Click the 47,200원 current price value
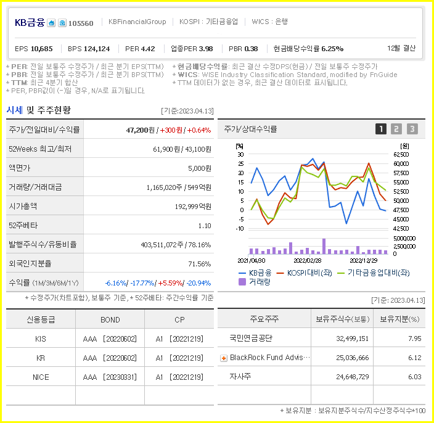This screenshot has width=434, height=423. (x=141, y=130)
